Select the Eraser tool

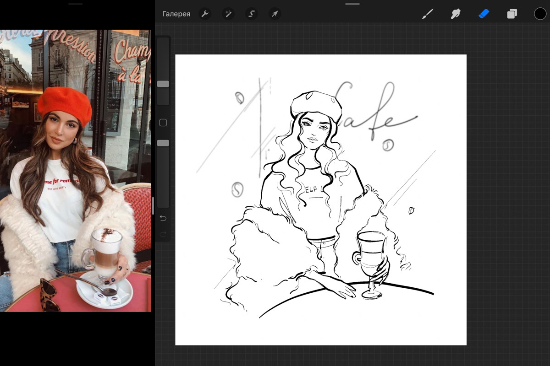pos(484,14)
